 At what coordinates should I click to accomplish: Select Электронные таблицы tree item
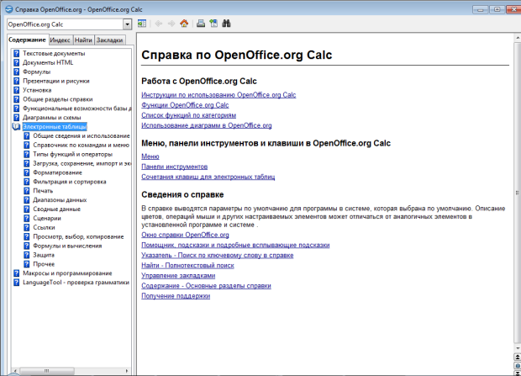coord(55,127)
